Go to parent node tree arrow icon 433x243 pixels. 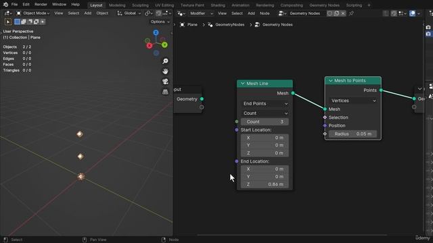[x=386, y=13]
